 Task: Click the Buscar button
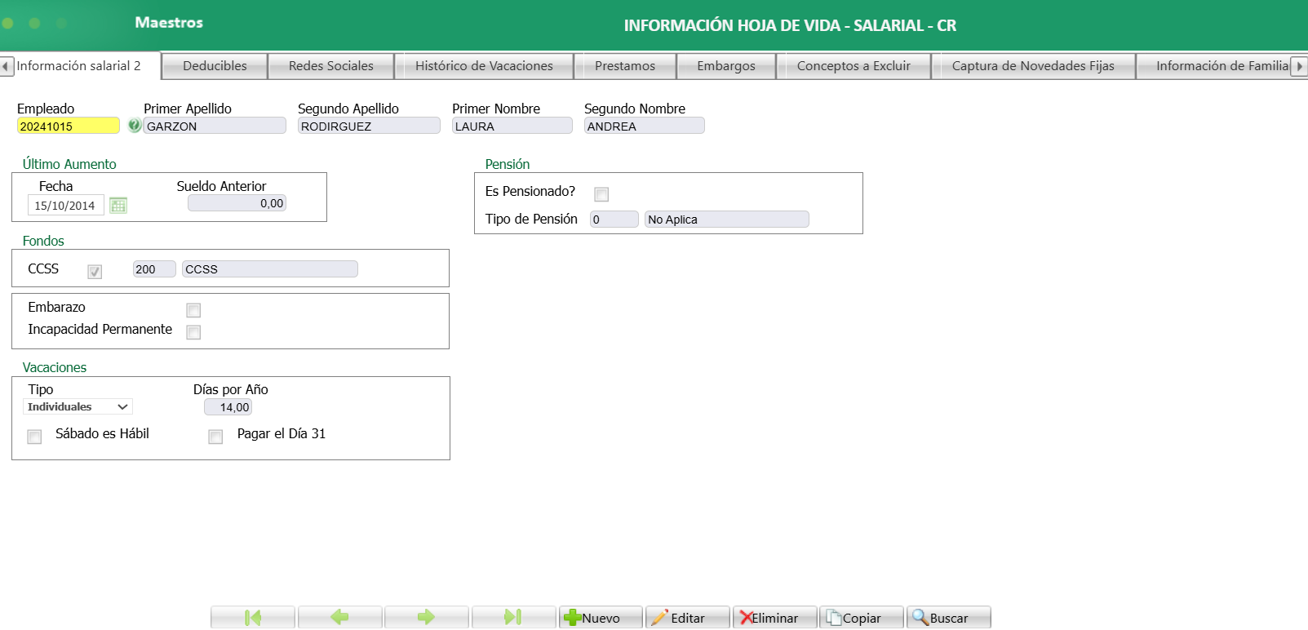[x=948, y=618]
